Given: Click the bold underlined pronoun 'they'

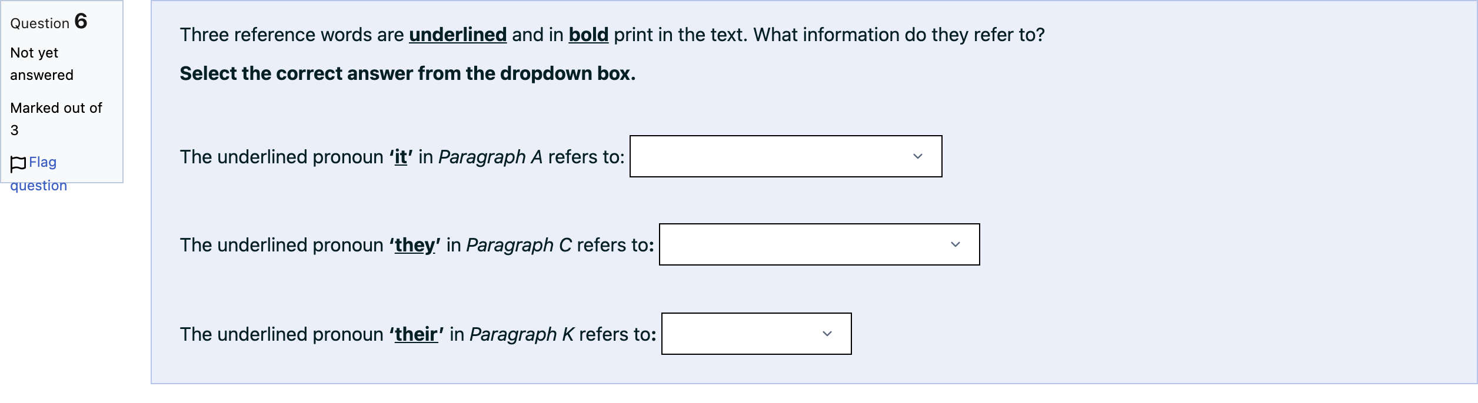Looking at the screenshot, I should [x=415, y=246].
